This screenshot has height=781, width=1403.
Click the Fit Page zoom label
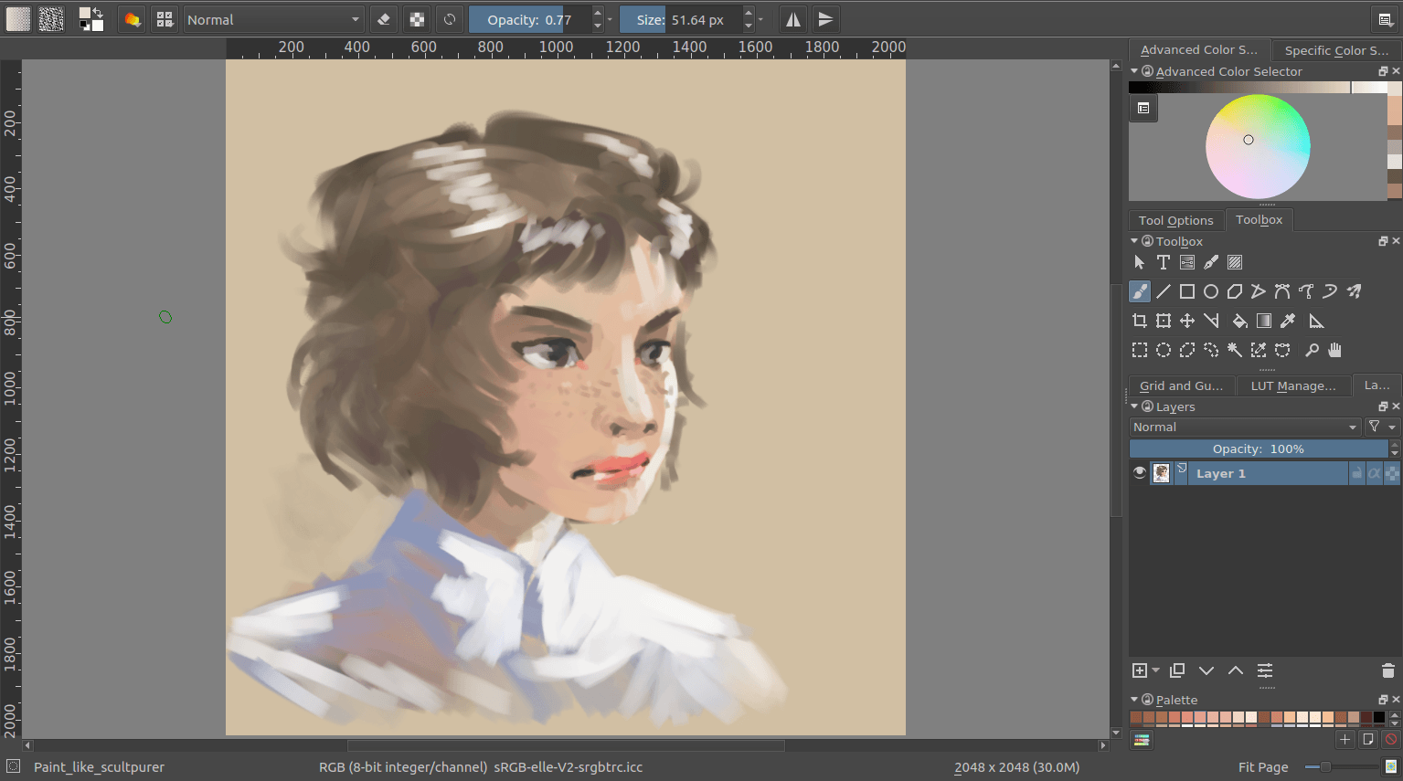click(x=1262, y=767)
